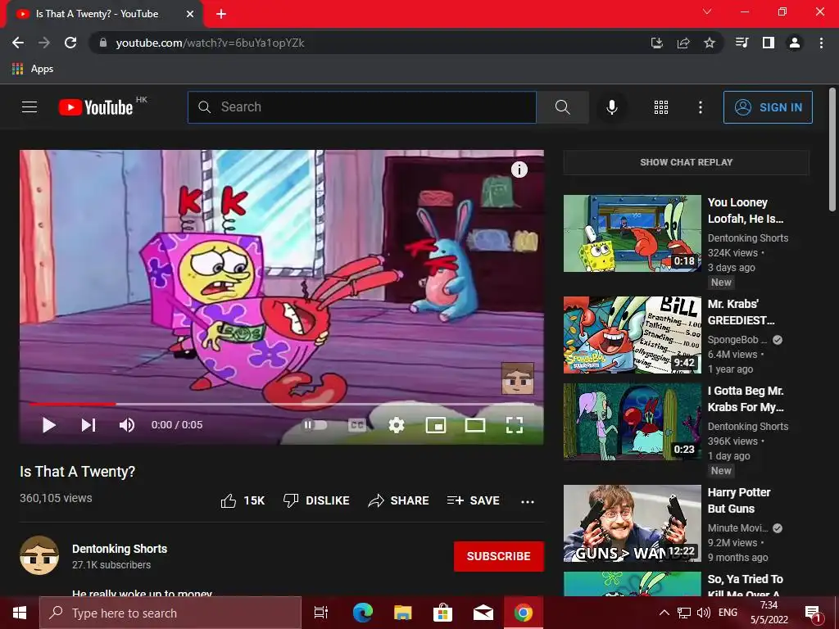Click the channel watermark in video corner
The height and width of the screenshot is (629, 839).
(518, 378)
